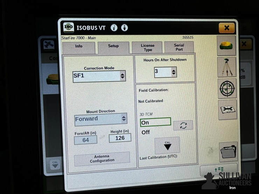Open the Serial Port tab
The width and height of the screenshot is (259, 194).
pyautogui.click(x=179, y=47)
